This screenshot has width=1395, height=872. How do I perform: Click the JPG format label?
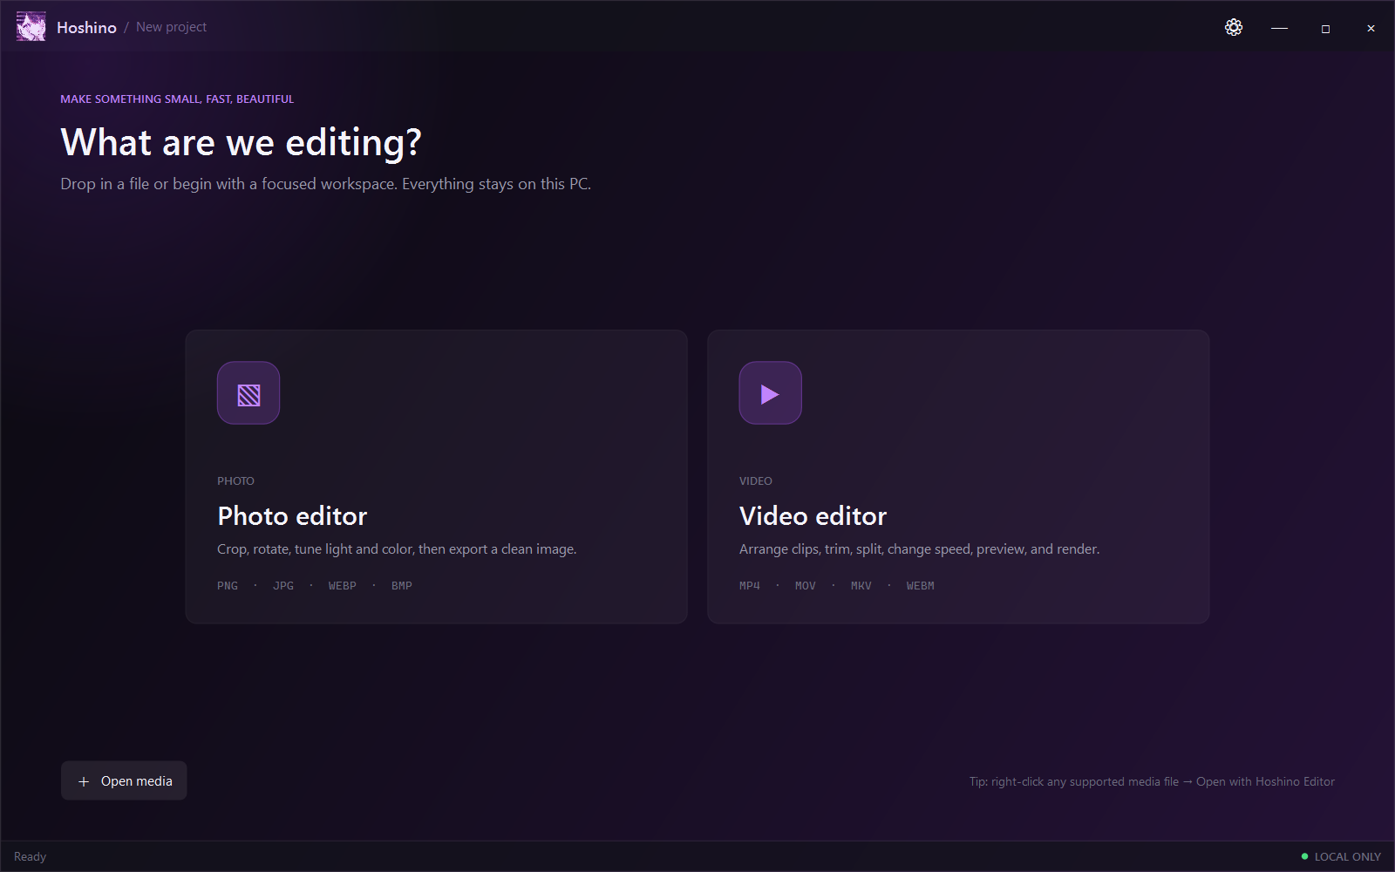[x=283, y=586]
